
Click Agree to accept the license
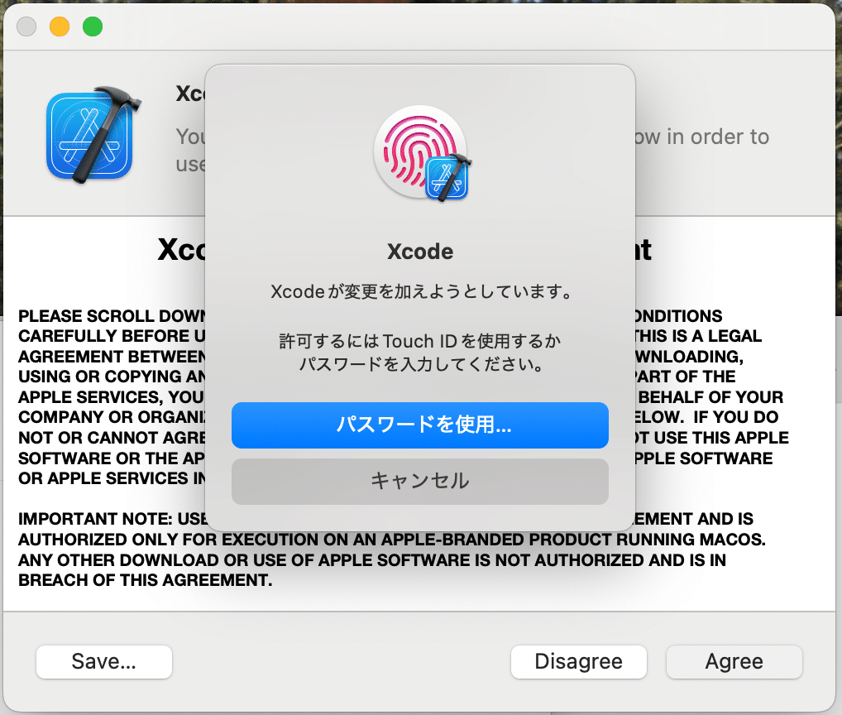click(x=733, y=661)
